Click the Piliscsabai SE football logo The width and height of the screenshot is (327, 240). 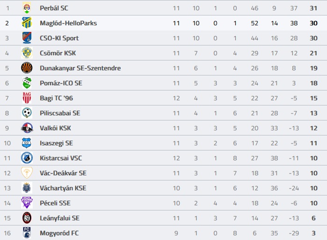pos(27,113)
